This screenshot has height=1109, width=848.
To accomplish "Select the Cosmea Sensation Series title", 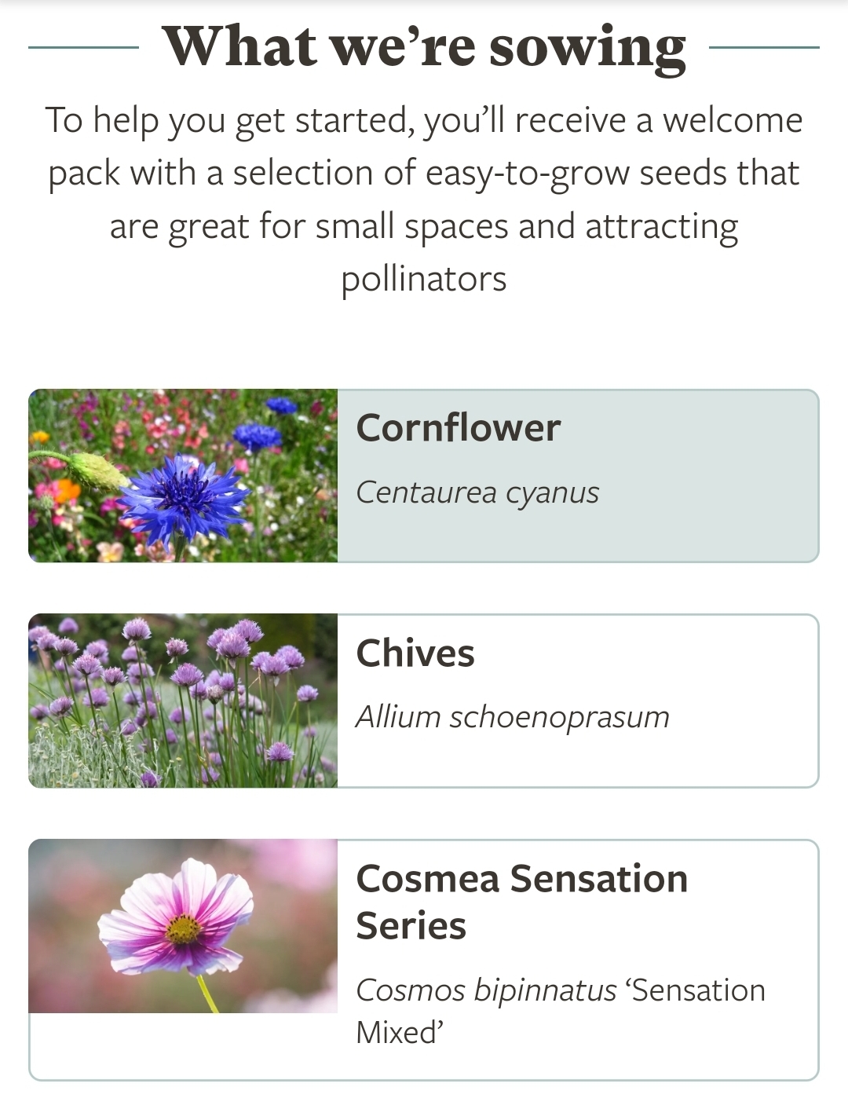I will 522,902.
